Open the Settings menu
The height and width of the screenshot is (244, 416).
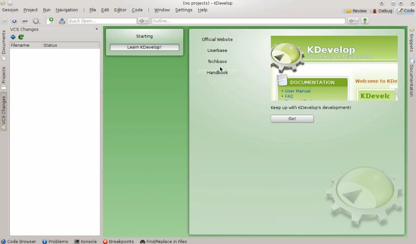pos(183,10)
